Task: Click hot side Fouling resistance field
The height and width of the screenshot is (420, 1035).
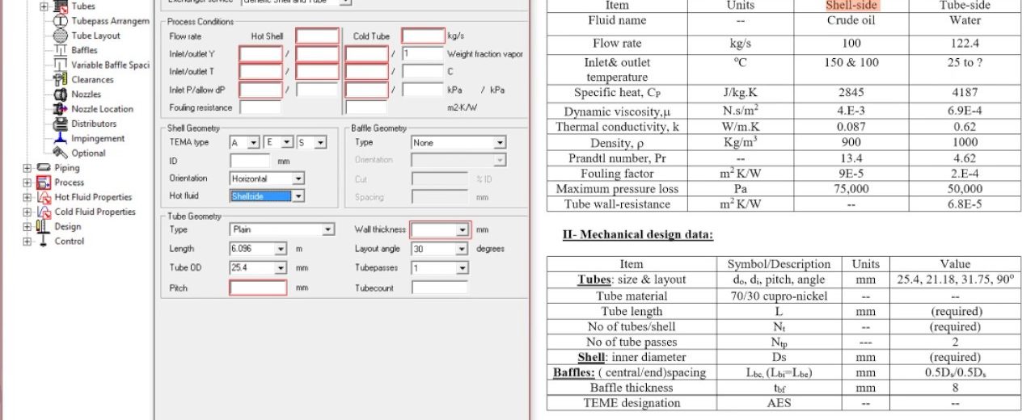Action: (260, 107)
